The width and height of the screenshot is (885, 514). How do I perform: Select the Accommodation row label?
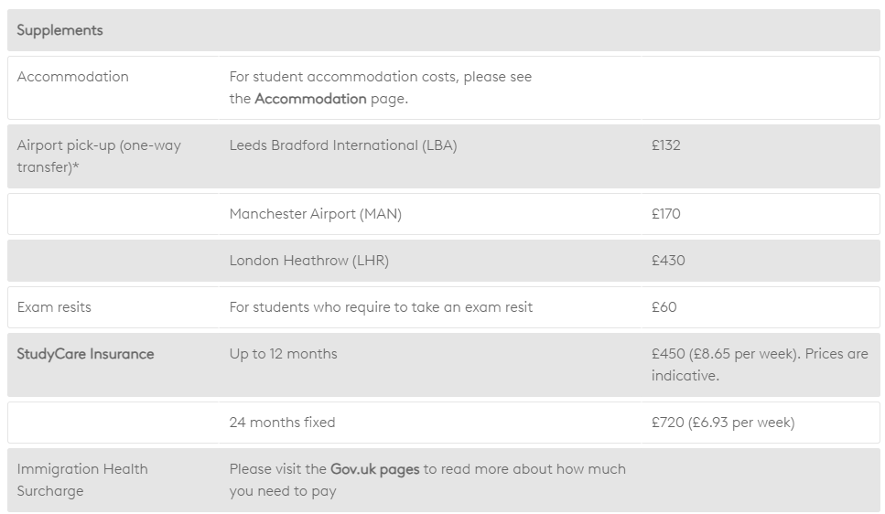pyautogui.click(x=72, y=77)
